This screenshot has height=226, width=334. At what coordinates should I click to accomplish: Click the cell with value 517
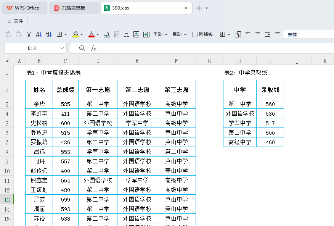click(x=270, y=123)
